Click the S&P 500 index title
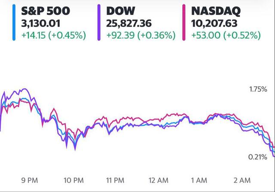Viewport: 275px width, 192px height. (x=46, y=11)
